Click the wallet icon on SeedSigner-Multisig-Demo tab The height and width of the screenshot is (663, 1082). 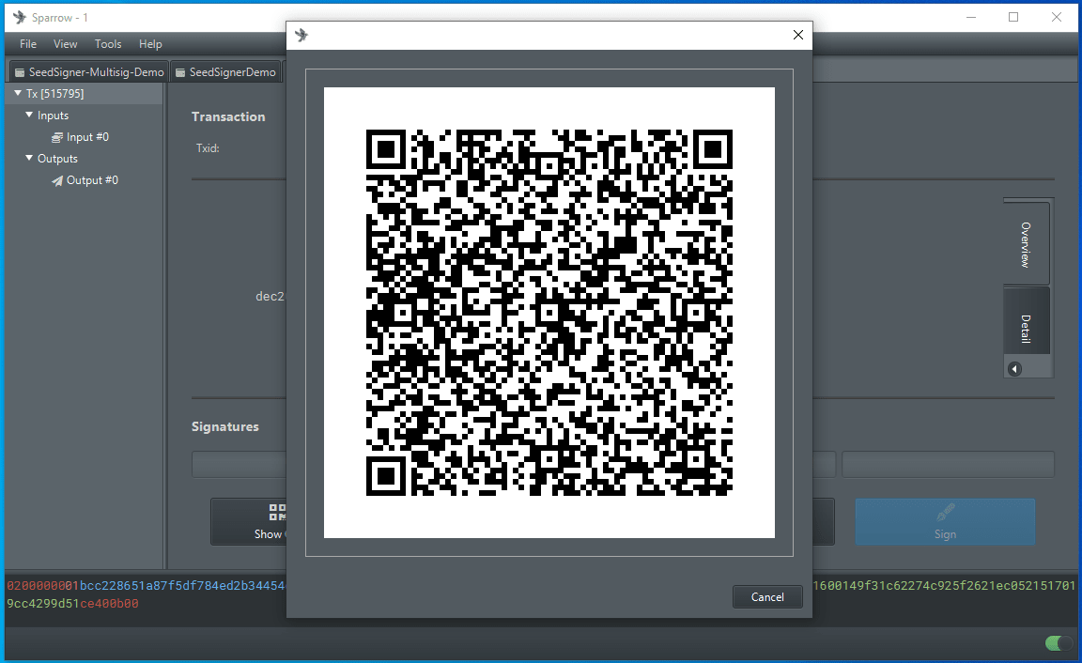(20, 72)
